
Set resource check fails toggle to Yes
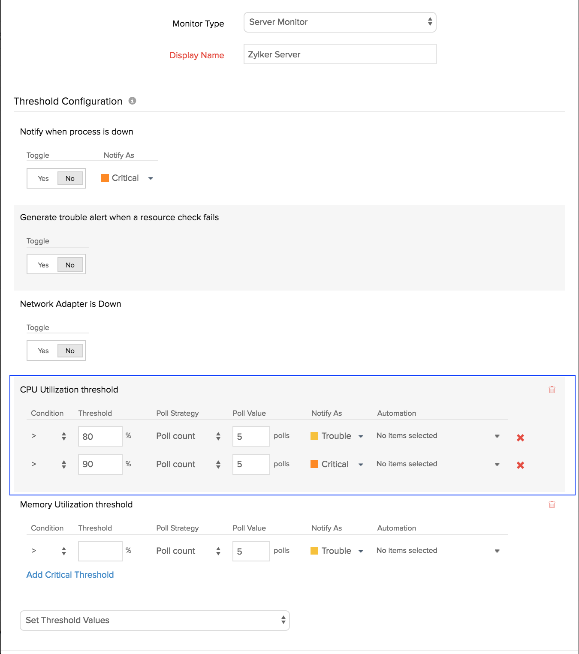[43, 265]
